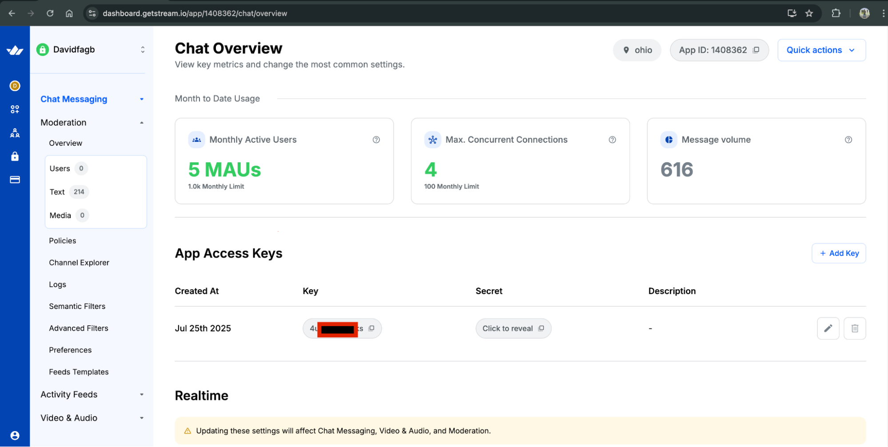Open the Quick actions dropdown
Viewport: 888px width, 447px height.
[x=821, y=50]
